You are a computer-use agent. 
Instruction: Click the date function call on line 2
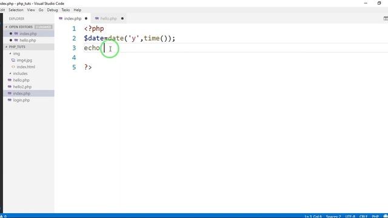tap(116, 38)
